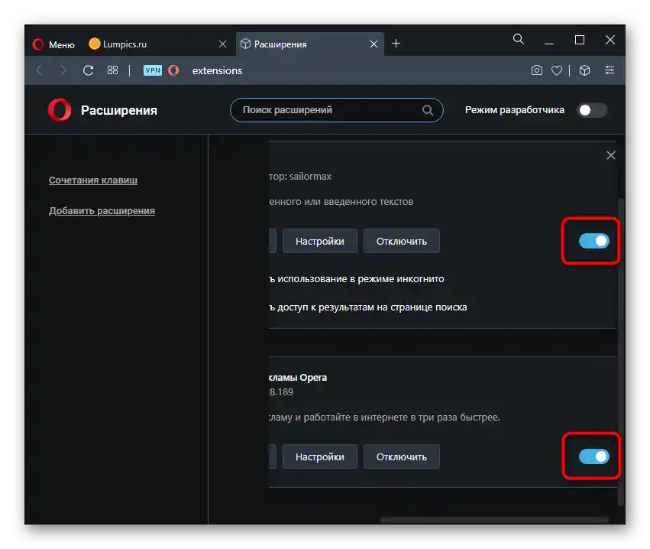Click the magnifier in extensions search field
This screenshot has width=650, height=549.
point(428,110)
